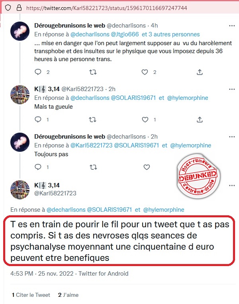Retweet the harcèlement transphobe tweet
The height and width of the screenshot is (304, 239).
93,72
